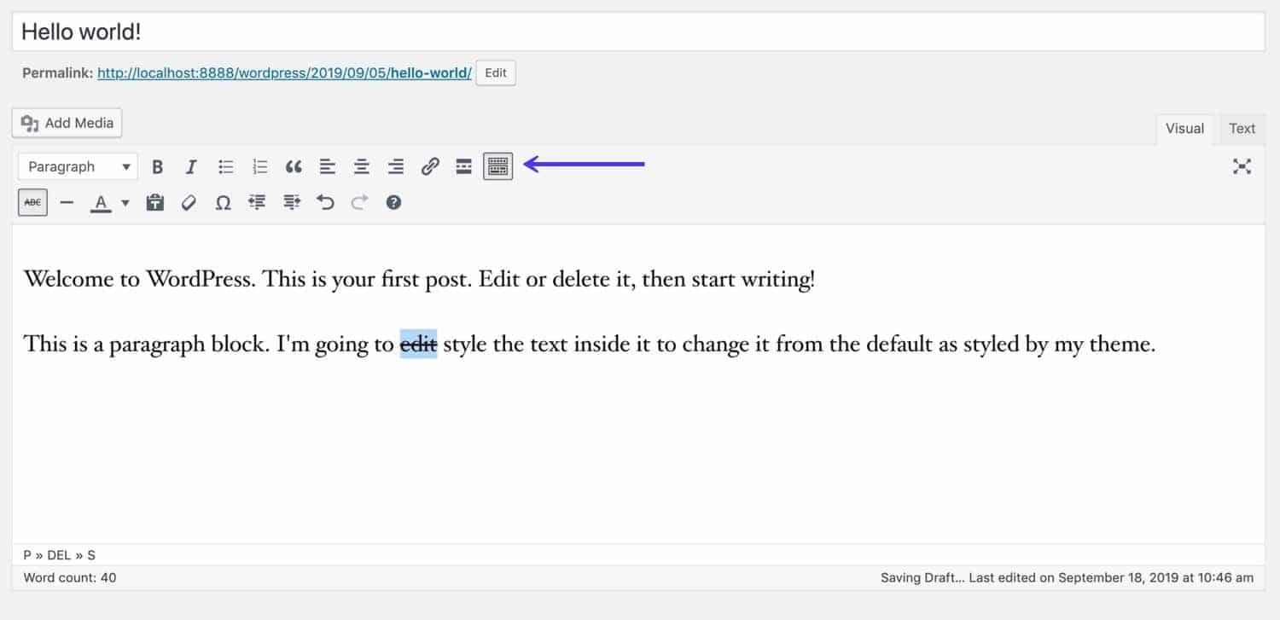Undo the last edit

click(325, 202)
